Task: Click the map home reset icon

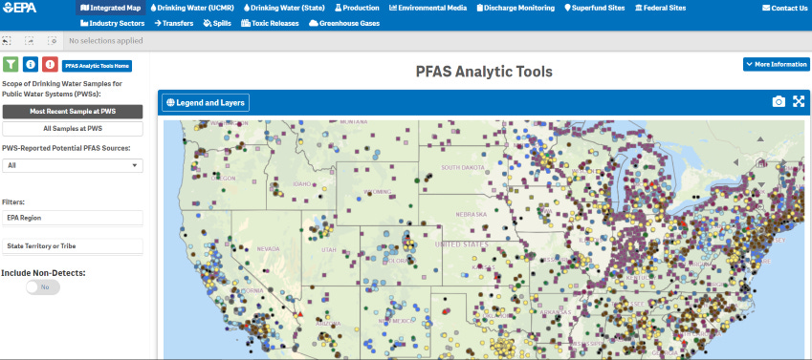Action: pos(759,162)
